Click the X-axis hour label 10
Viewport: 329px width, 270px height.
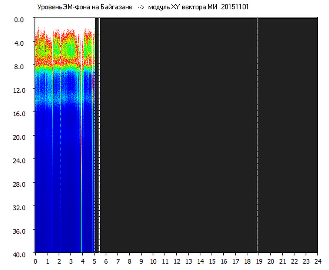(x=153, y=261)
